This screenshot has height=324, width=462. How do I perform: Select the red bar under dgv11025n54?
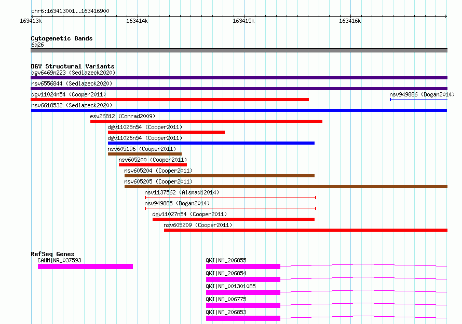[166, 132]
